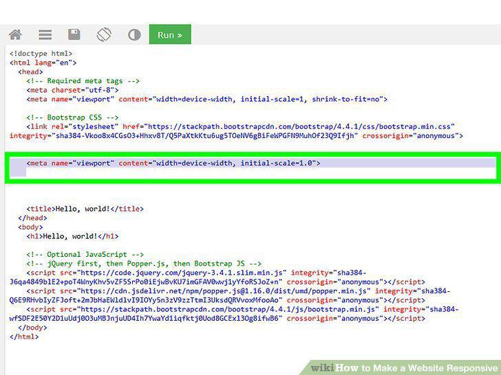Click the bootstrap.min.js script line

pos(242,309)
